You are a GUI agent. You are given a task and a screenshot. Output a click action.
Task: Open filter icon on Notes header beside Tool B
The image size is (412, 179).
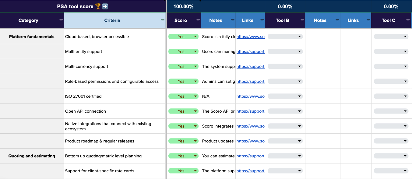pyautogui.click(x=337, y=20)
